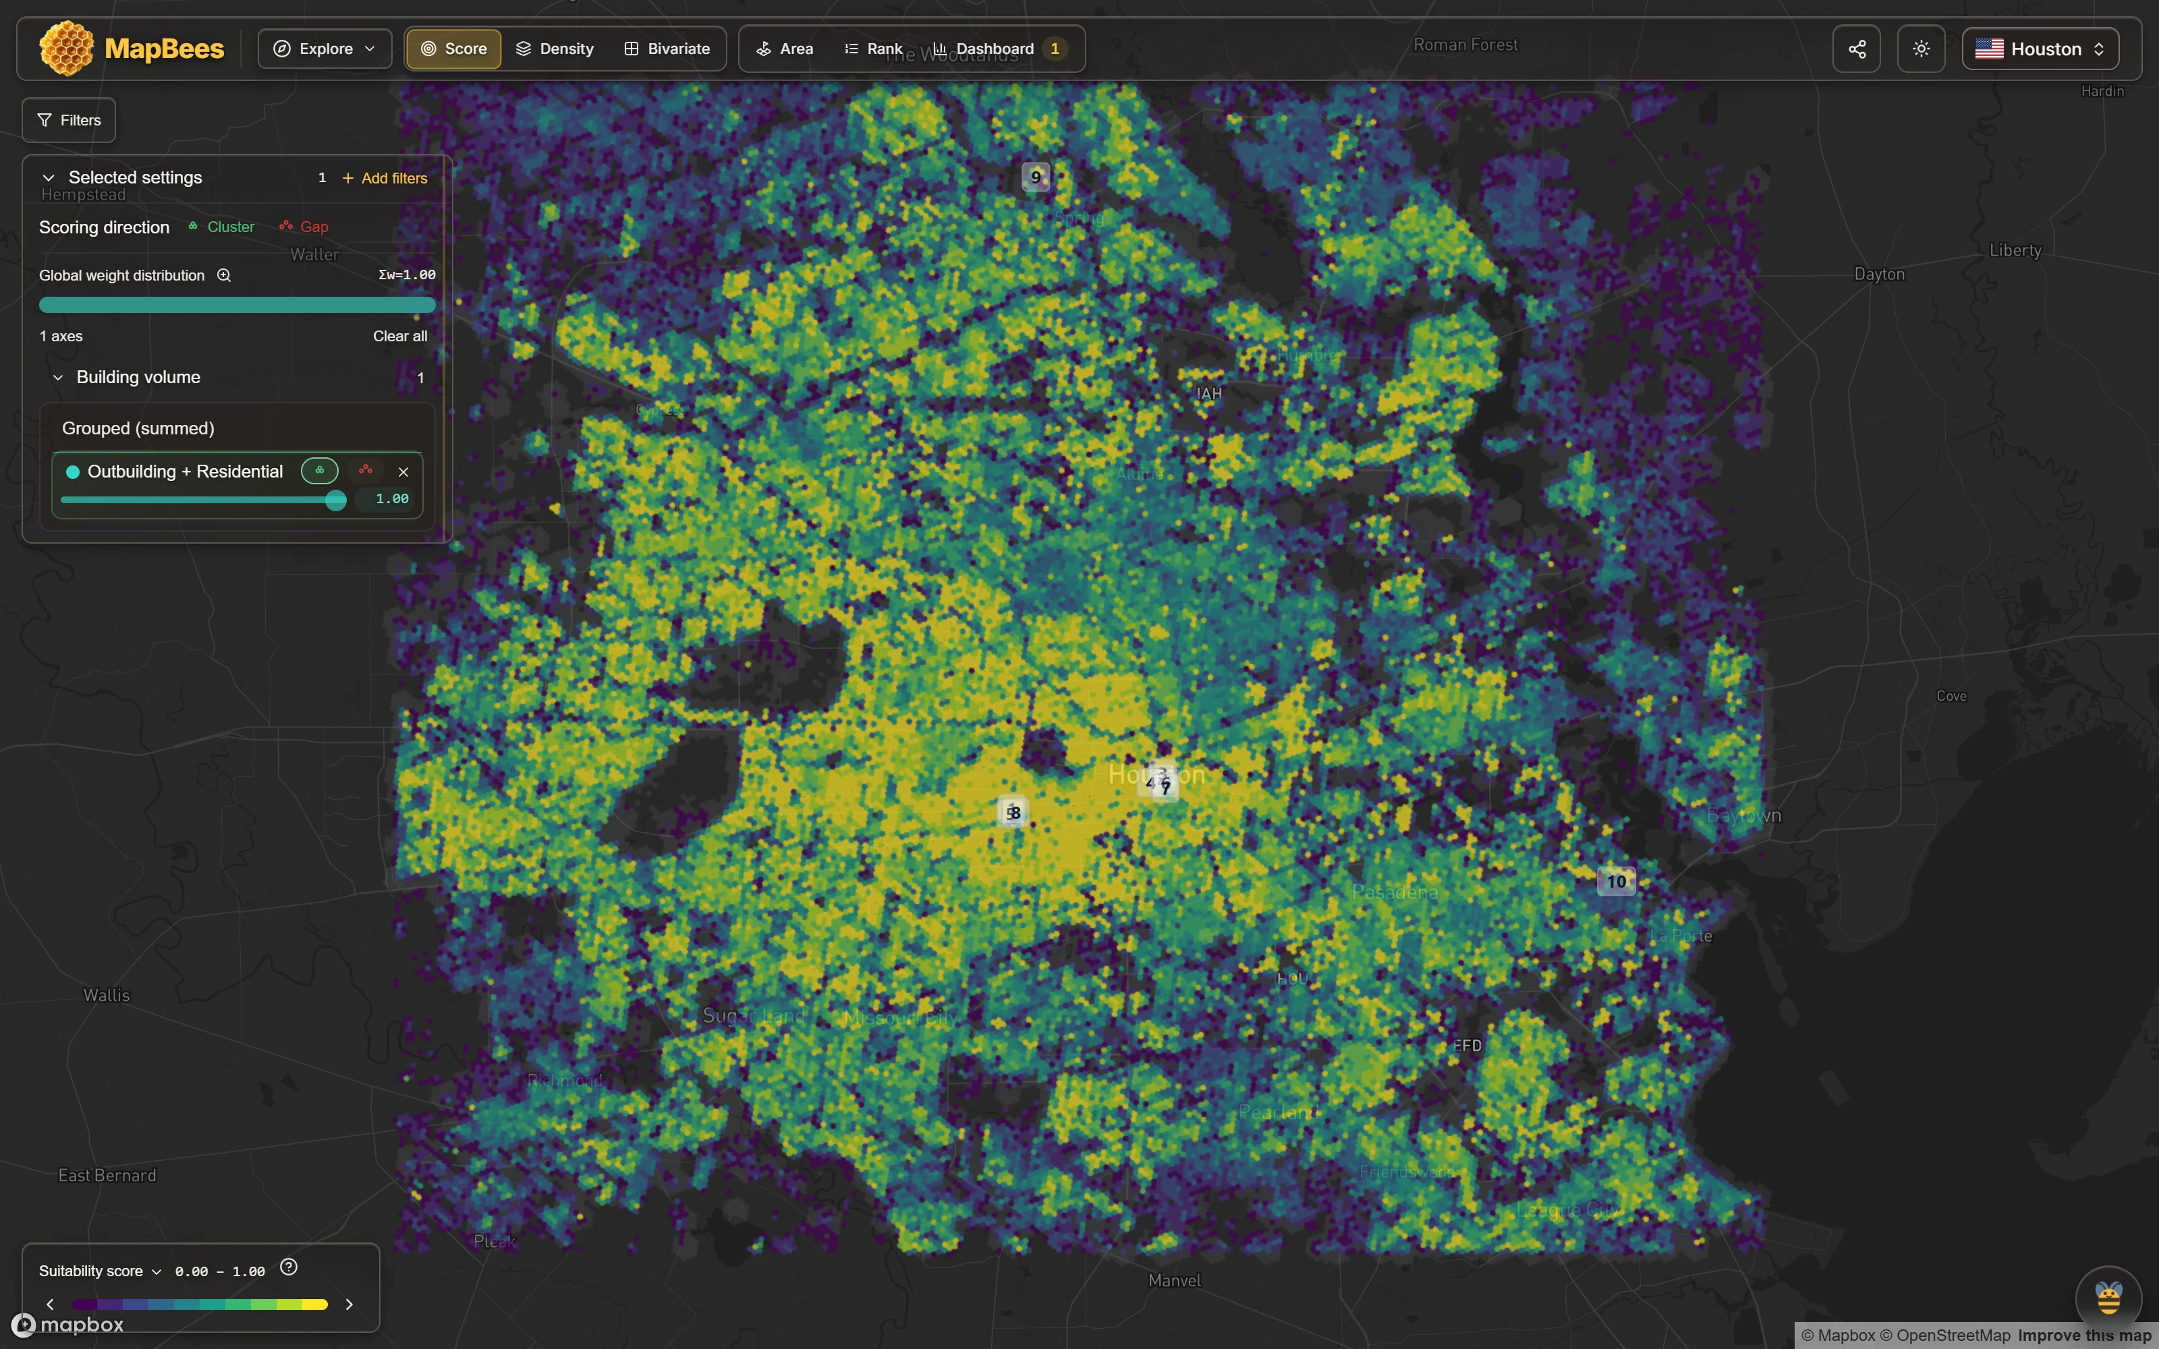Open the Suitability score legend dropdown
This screenshot has height=1349, width=2159.
click(100, 1271)
